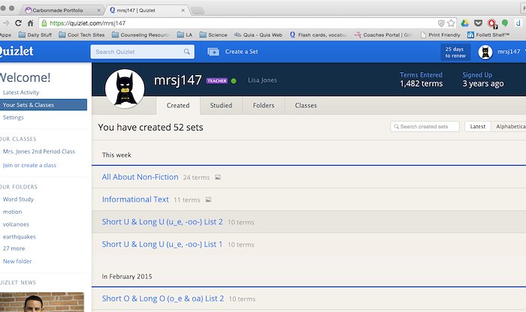The height and width of the screenshot is (312, 526).
Task: Expand the 27 more folders link
Action: 14,248
